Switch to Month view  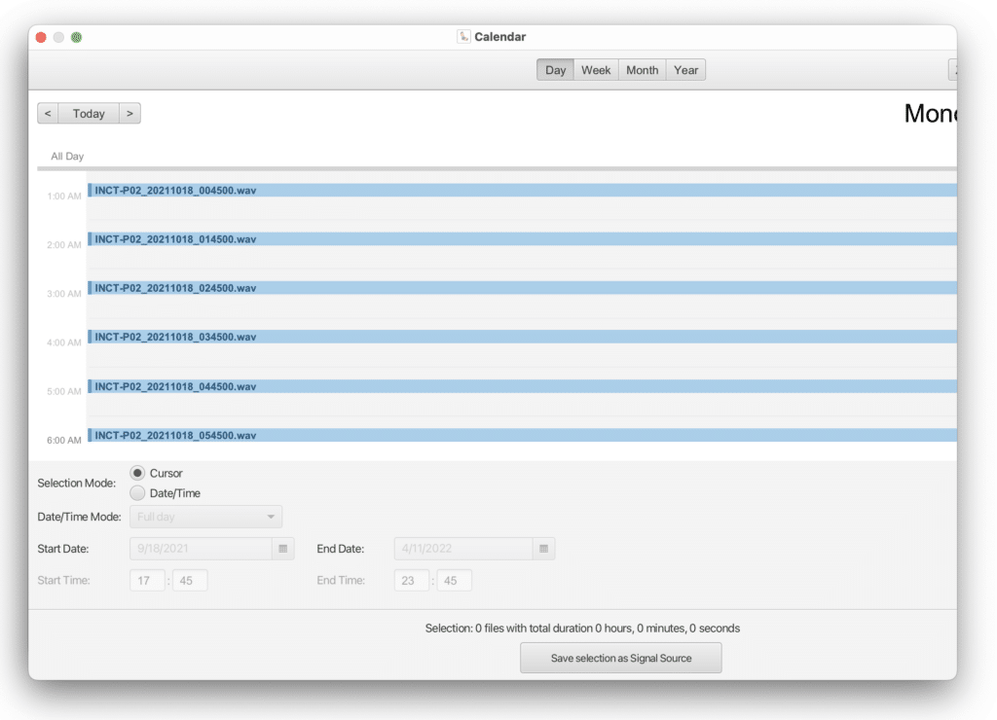(x=642, y=70)
